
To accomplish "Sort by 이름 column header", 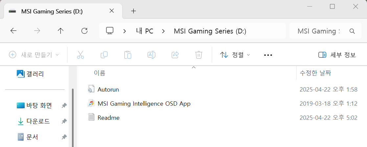I will 100,73.
